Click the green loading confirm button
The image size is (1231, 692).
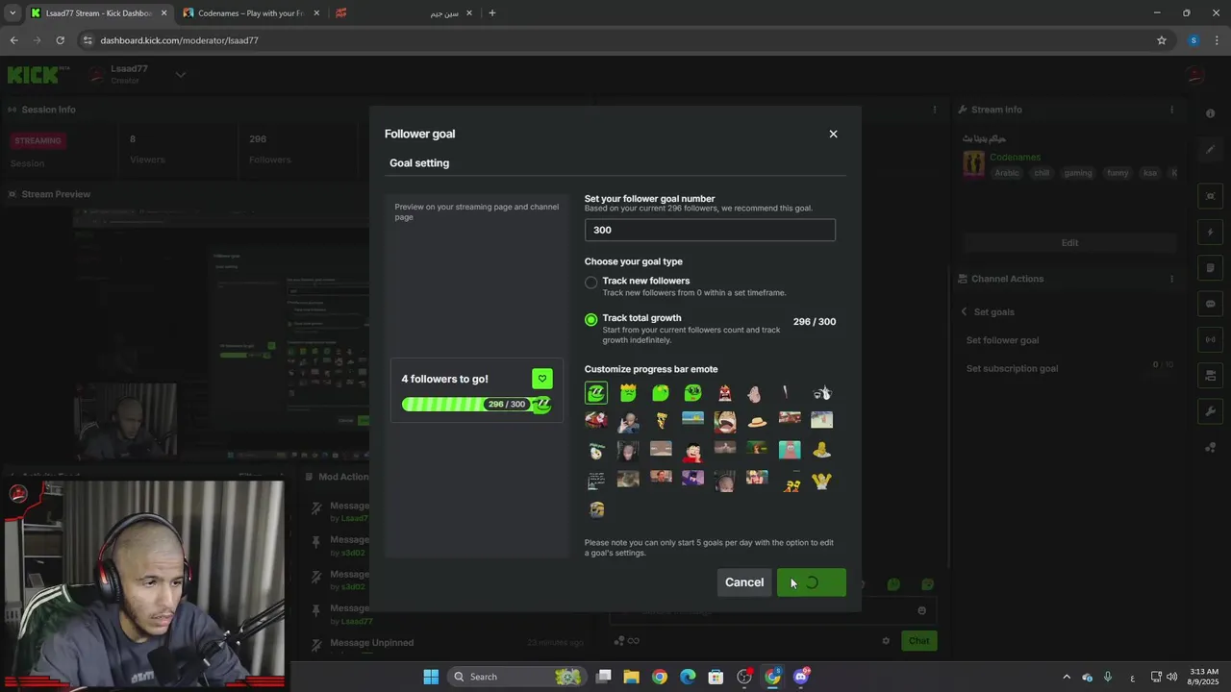coord(812,582)
